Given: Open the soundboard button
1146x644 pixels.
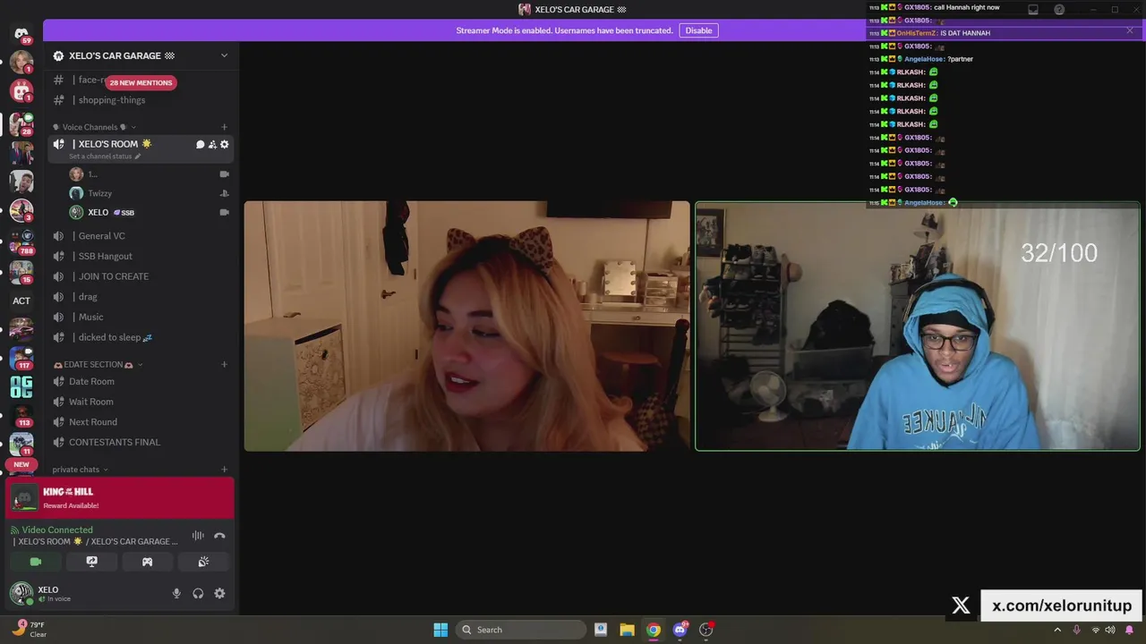Looking at the screenshot, I should point(203,562).
